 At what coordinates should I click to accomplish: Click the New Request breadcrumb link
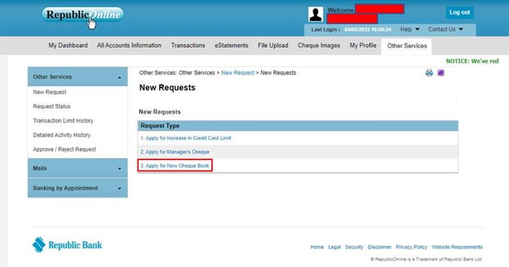tap(237, 73)
